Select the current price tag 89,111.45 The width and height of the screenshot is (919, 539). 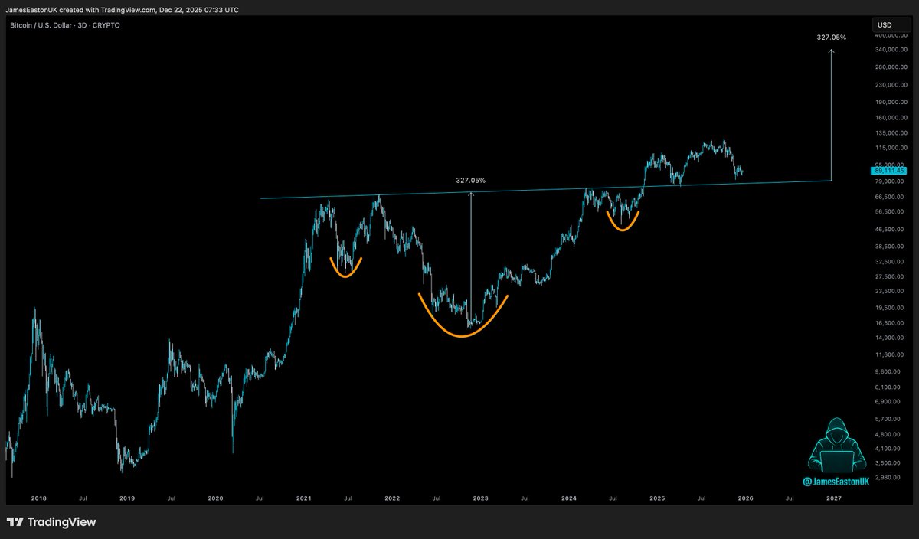click(890, 170)
